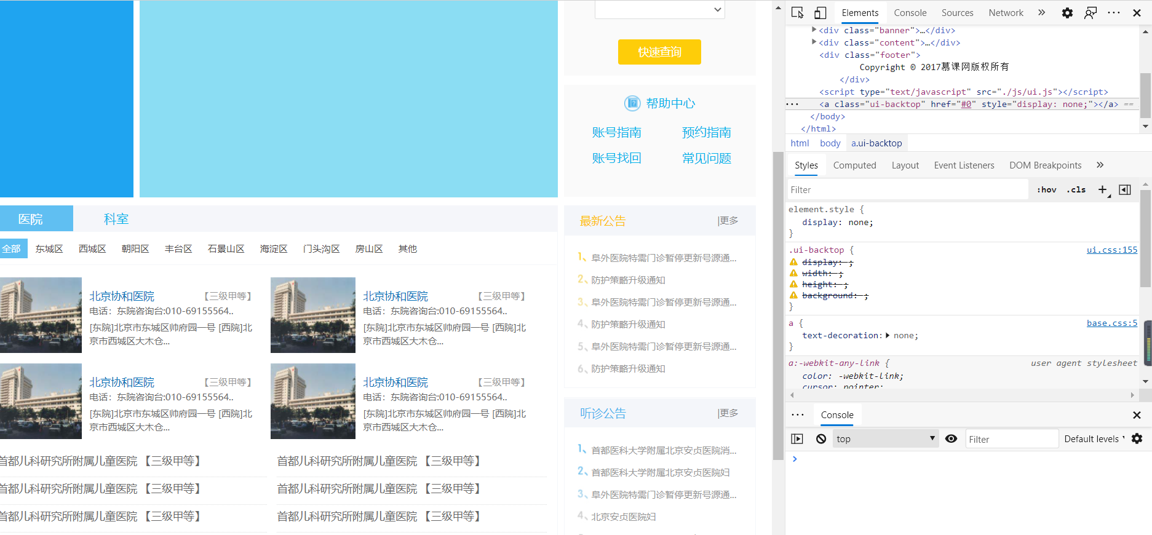
Task: Show more Styles pane tabs chevron
Action: point(1100,165)
